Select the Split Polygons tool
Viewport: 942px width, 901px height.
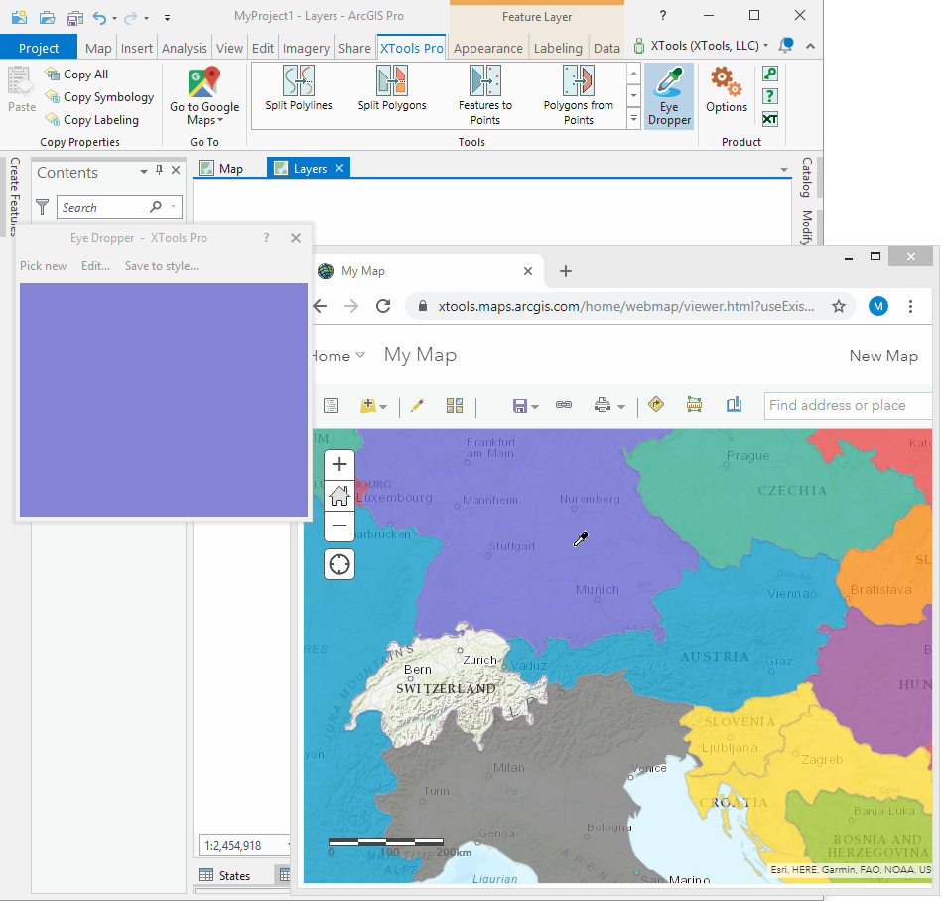(x=391, y=81)
